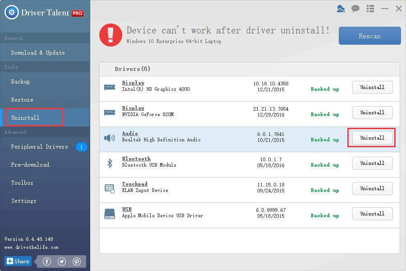Screen dimensions: 406x271
Task: Click the Drivers(6) list header
Action: 132,69
